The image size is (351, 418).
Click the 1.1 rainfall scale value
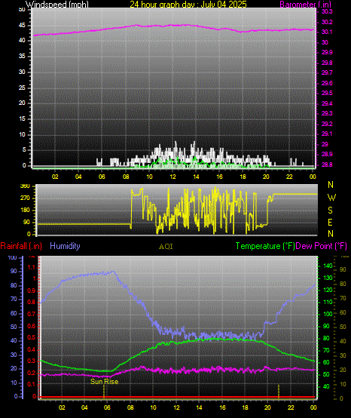click(31, 267)
